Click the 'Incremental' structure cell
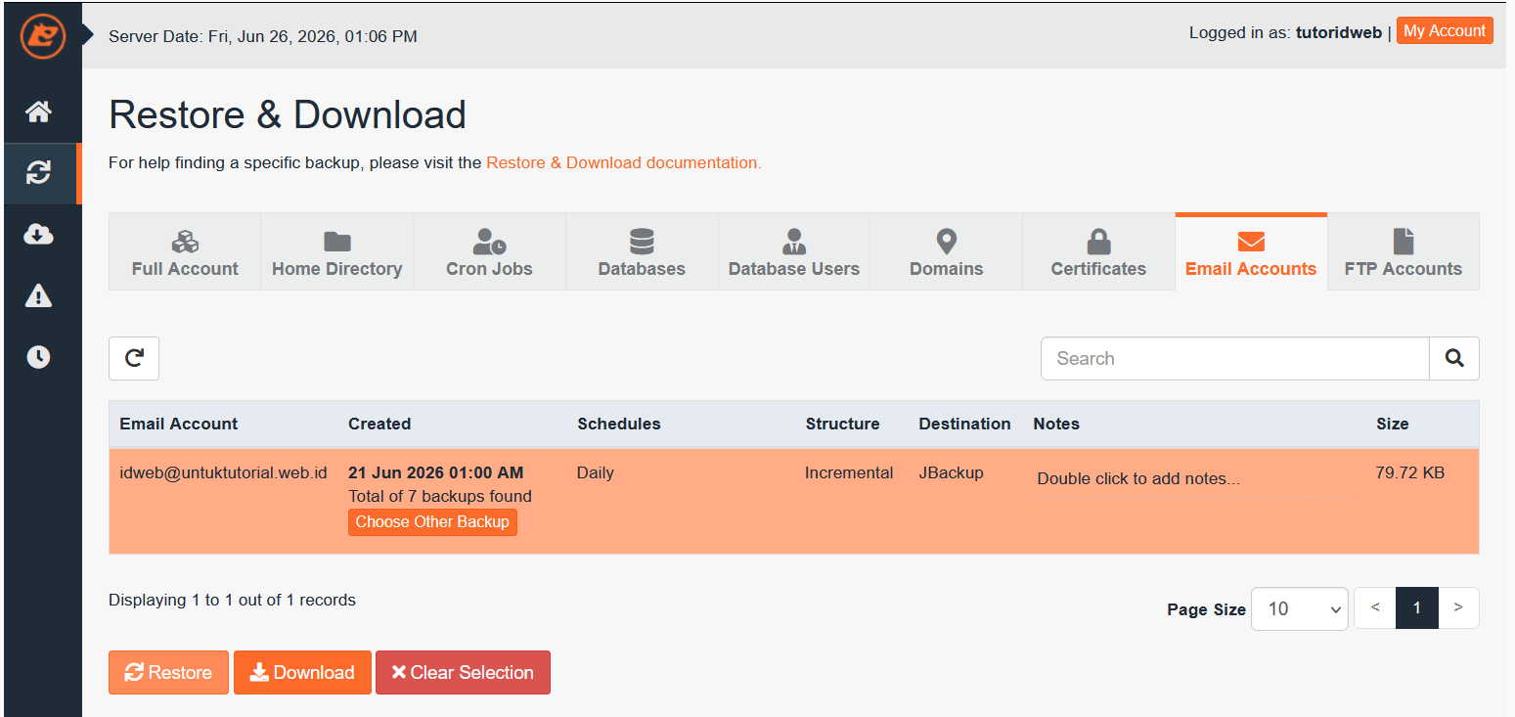 [x=849, y=472]
